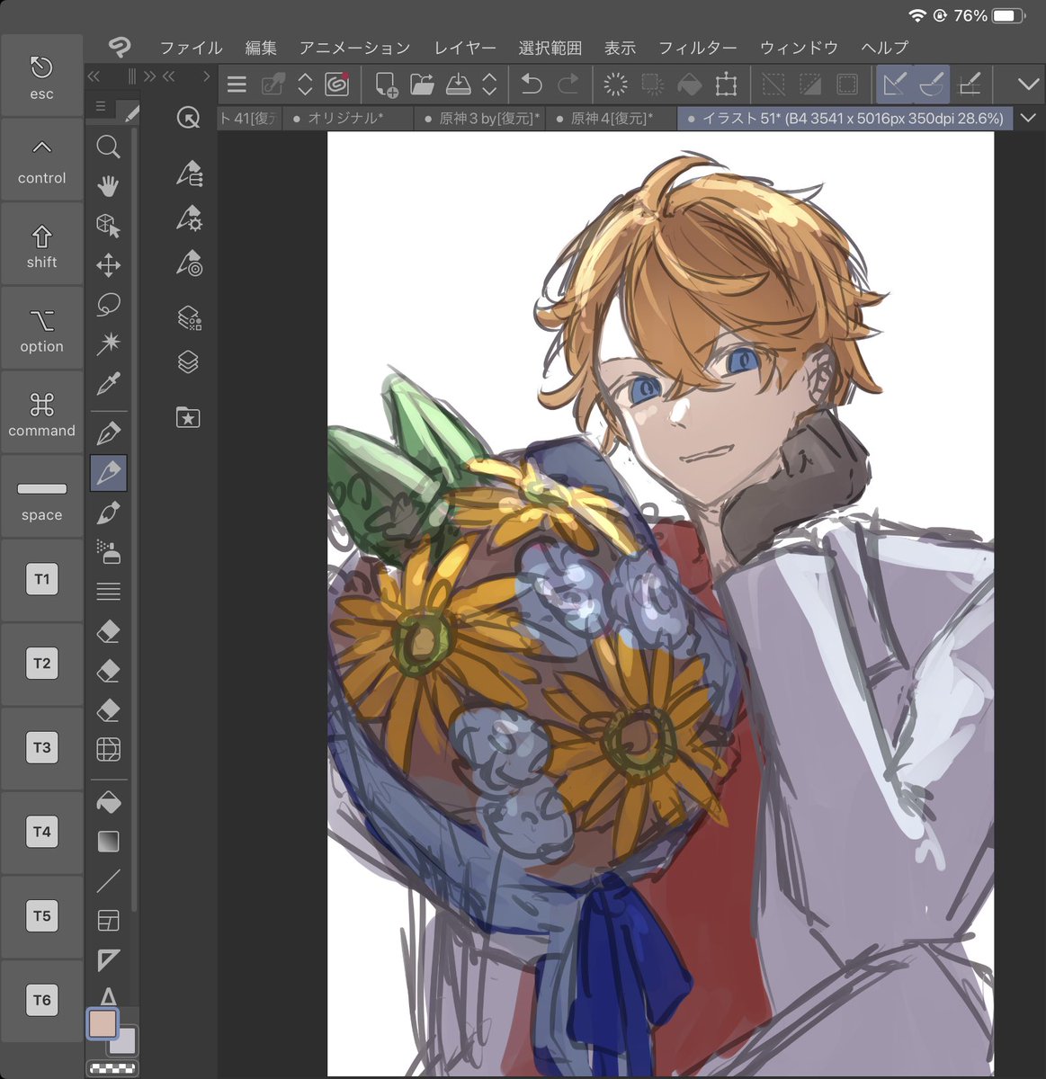Open the tool palette hamburger menu
This screenshot has height=1079, width=1046.
[100, 107]
